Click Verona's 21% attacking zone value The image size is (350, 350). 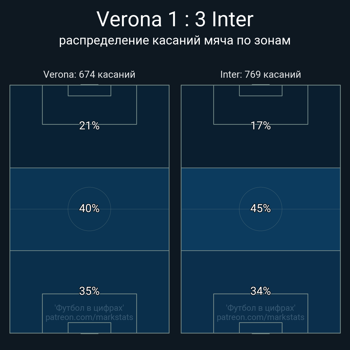[89, 126]
